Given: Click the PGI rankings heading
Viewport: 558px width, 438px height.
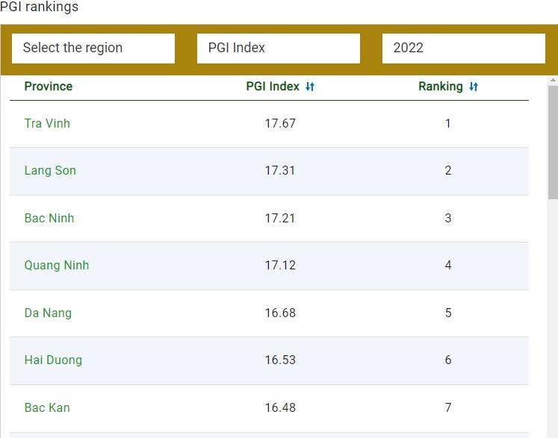Looking at the screenshot, I should [39, 7].
